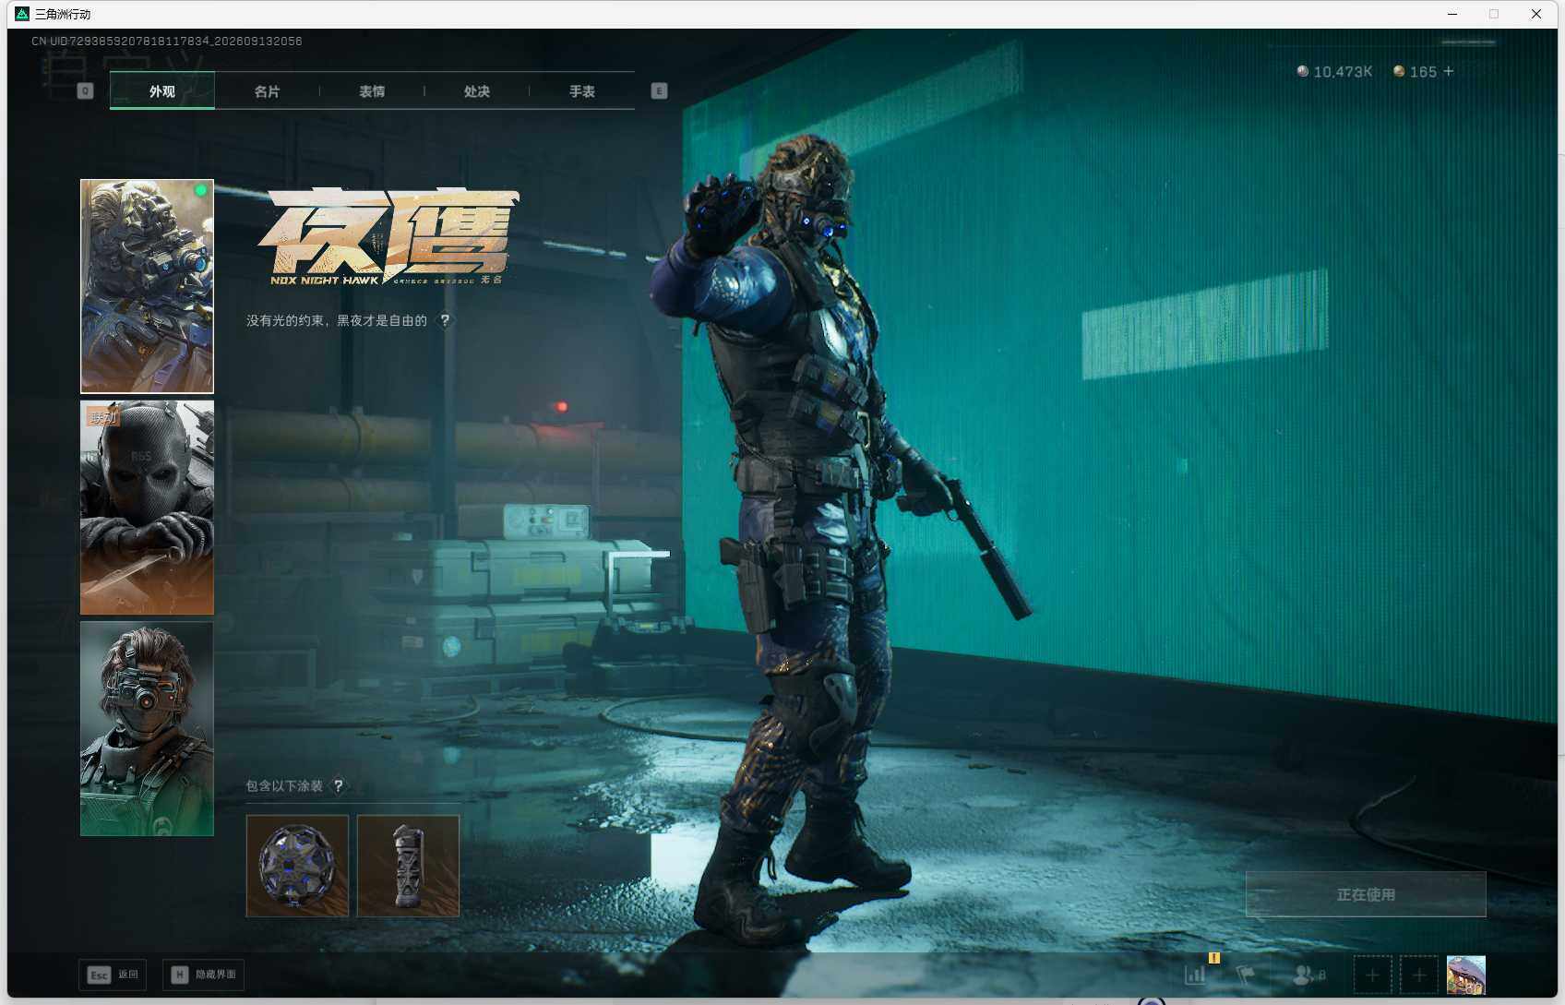View the spherical gadget paint item
The image size is (1565, 1005).
pos(297,866)
